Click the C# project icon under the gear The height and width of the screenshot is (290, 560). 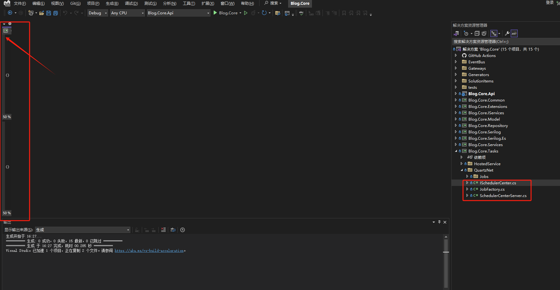point(6,31)
